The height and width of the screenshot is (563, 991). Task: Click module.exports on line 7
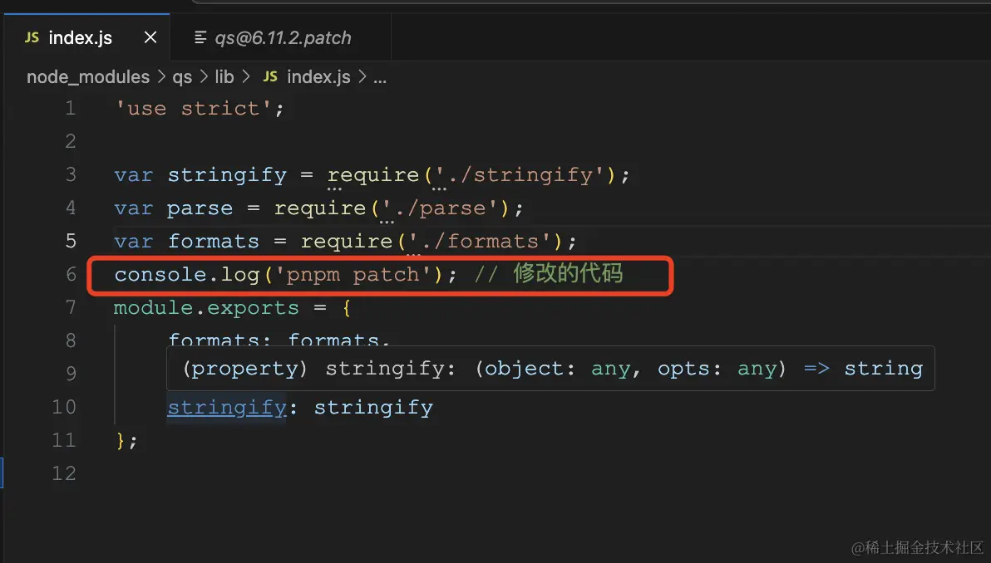click(206, 308)
